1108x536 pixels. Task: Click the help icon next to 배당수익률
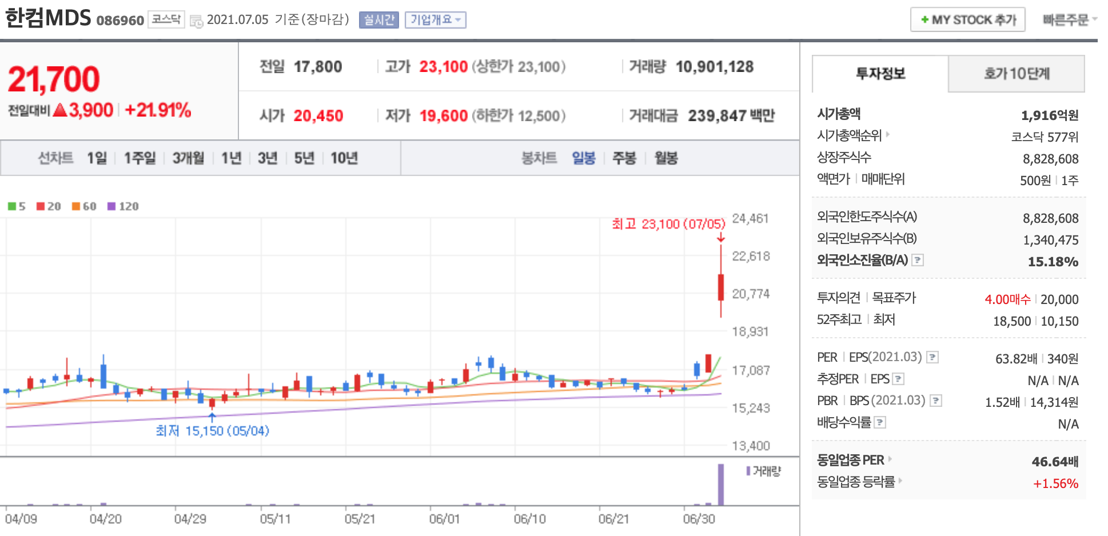pyautogui.click(x=880, y=422)
